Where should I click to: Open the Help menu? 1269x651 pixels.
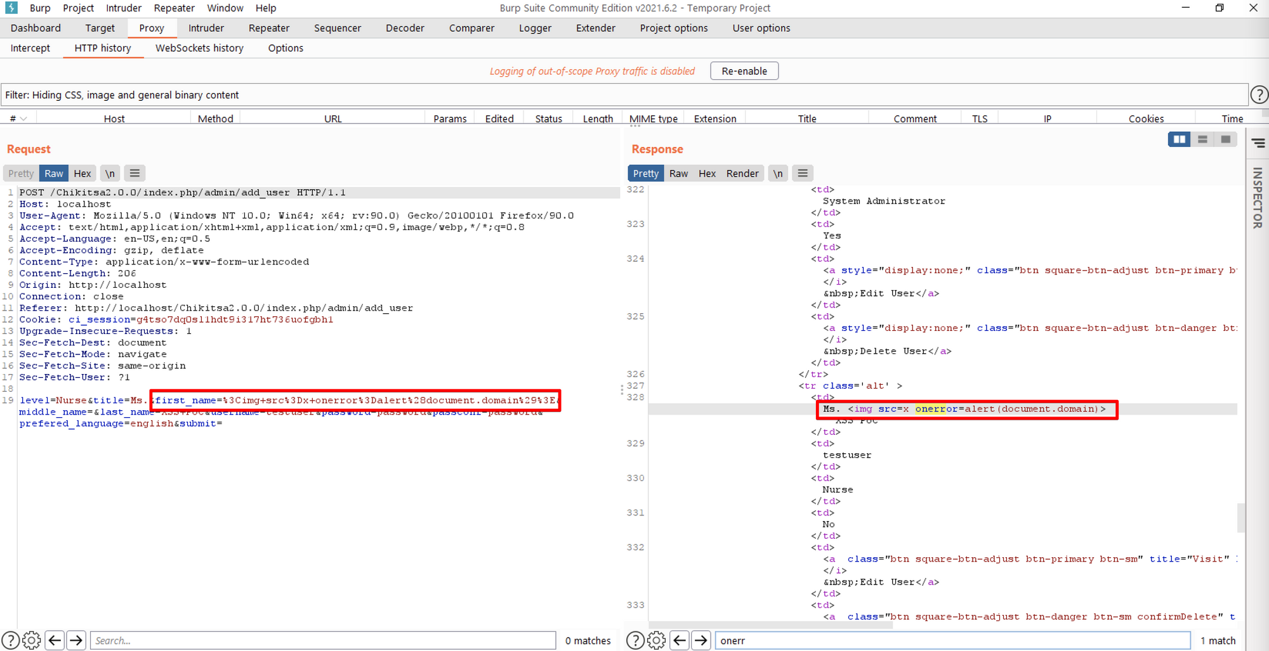(266, 8)
